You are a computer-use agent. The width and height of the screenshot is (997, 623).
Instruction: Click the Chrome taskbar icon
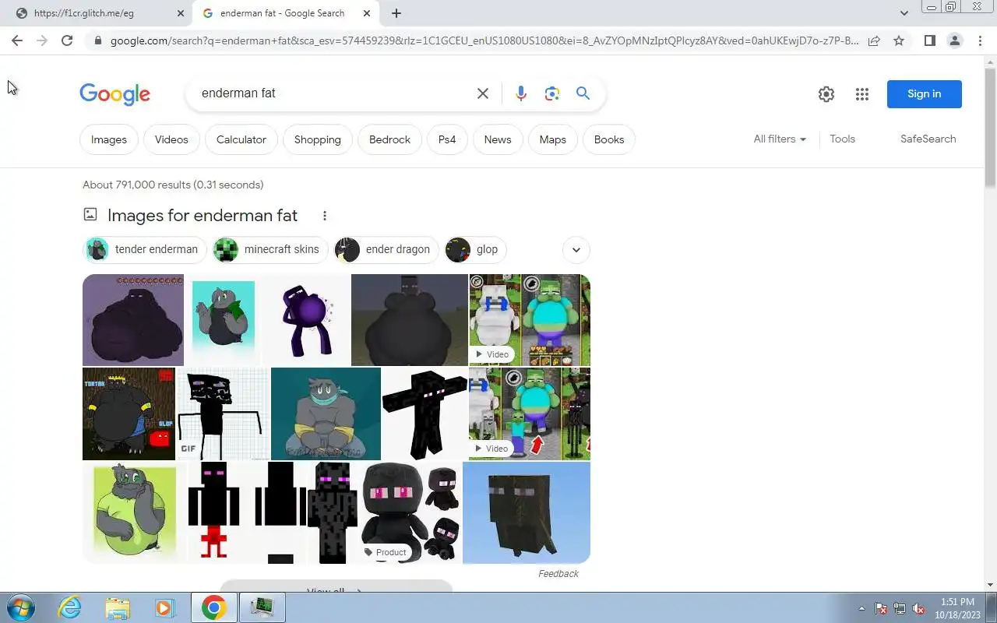pos(214,607)
